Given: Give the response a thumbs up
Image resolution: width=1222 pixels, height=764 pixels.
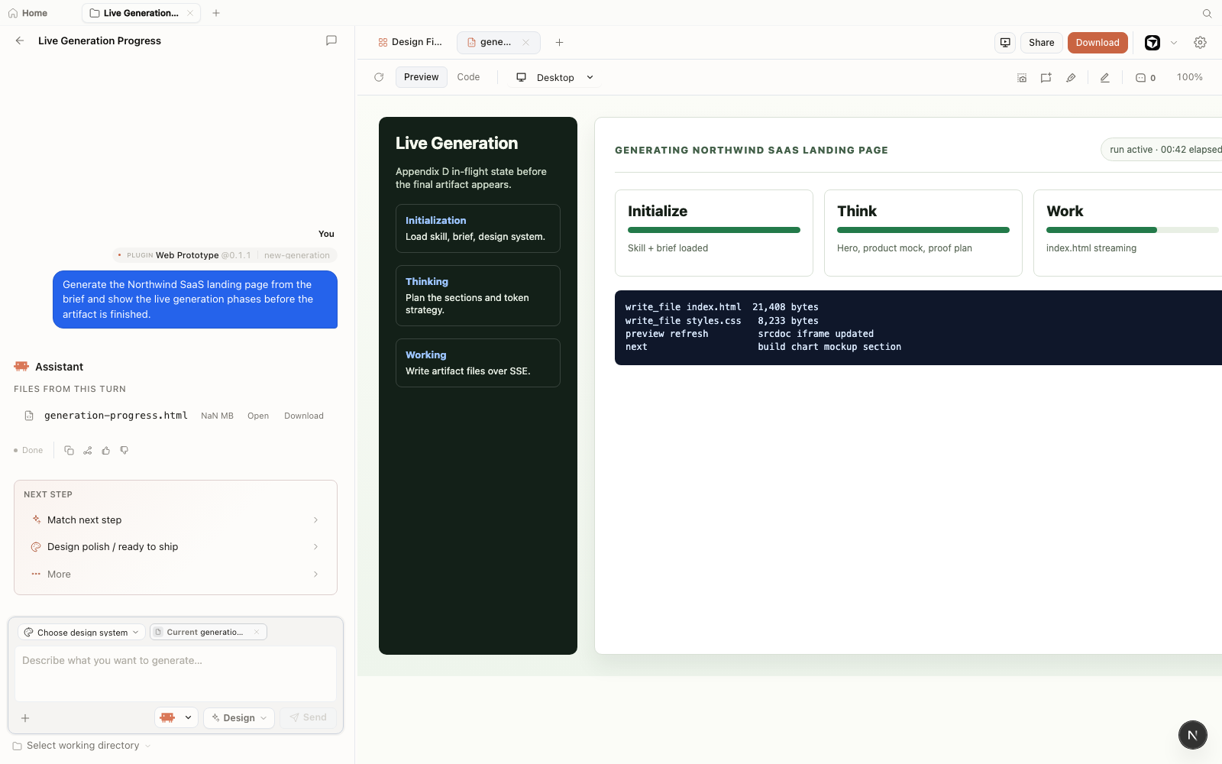Looking at the screenshot, I should tap(106, 451).
